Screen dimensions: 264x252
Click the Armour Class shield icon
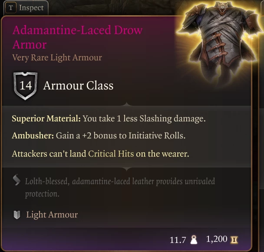point(25,86)
